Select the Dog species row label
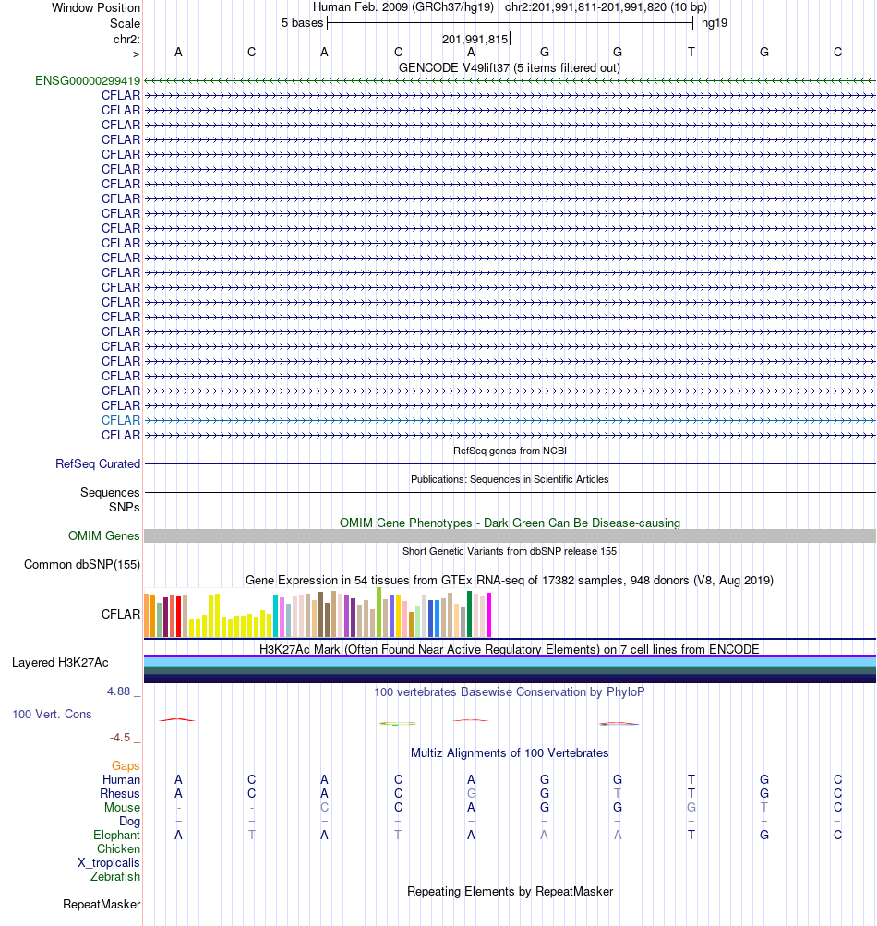 (x=129, y=822)
